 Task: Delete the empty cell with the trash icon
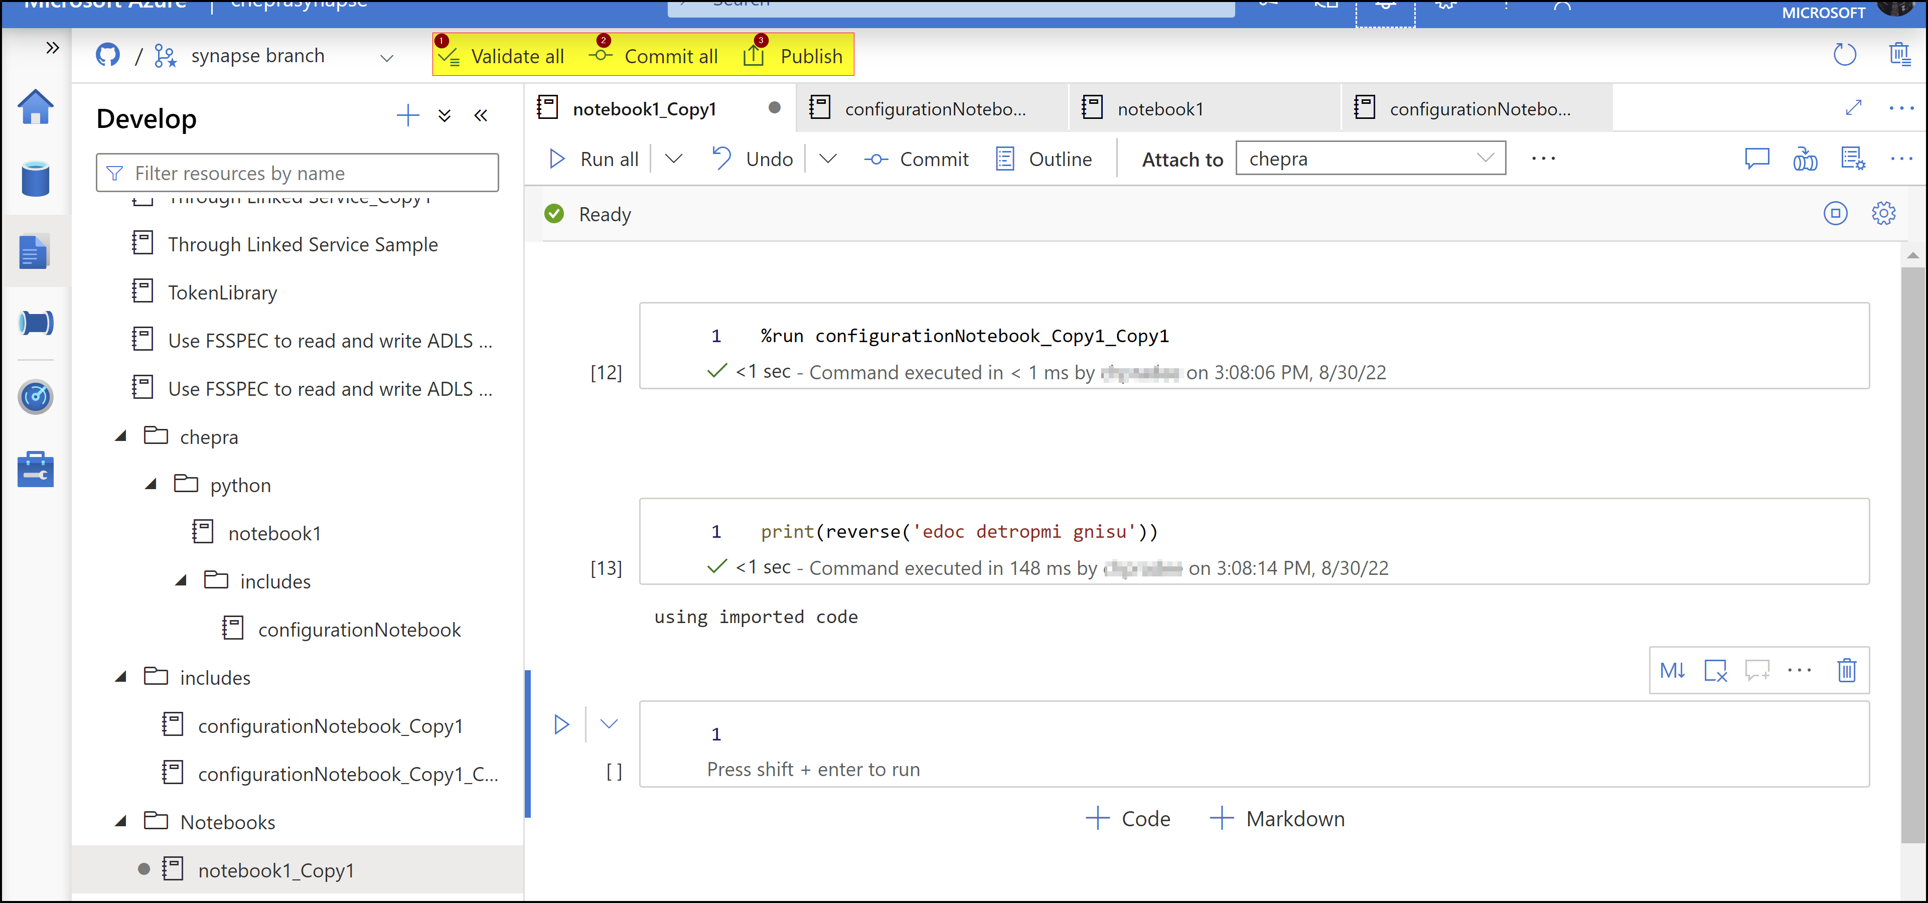(1846, 670)
